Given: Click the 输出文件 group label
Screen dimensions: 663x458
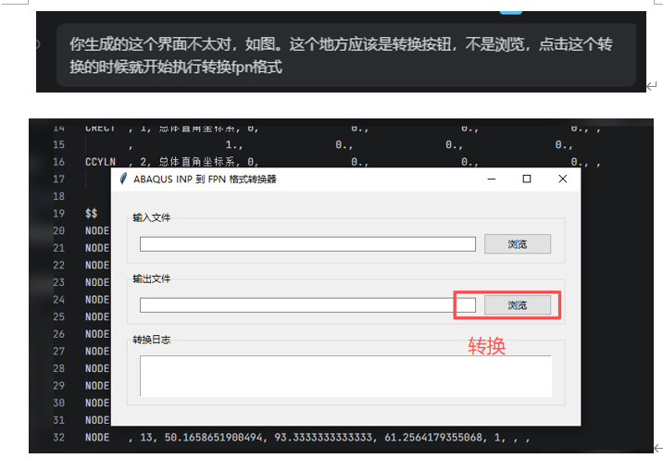Looking at the screenshot, I should (x=152, y=279).
